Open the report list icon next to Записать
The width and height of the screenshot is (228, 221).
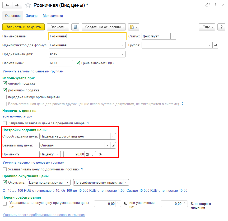(75, 27)
